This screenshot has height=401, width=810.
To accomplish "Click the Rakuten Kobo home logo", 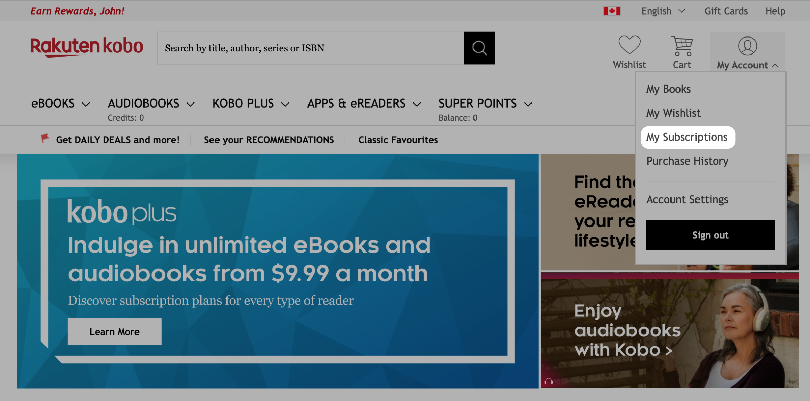I will click(86, 48).
